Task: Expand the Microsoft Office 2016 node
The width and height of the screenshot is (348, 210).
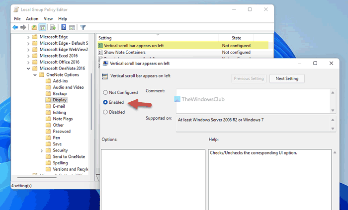Action: click(x=28, y=62)
